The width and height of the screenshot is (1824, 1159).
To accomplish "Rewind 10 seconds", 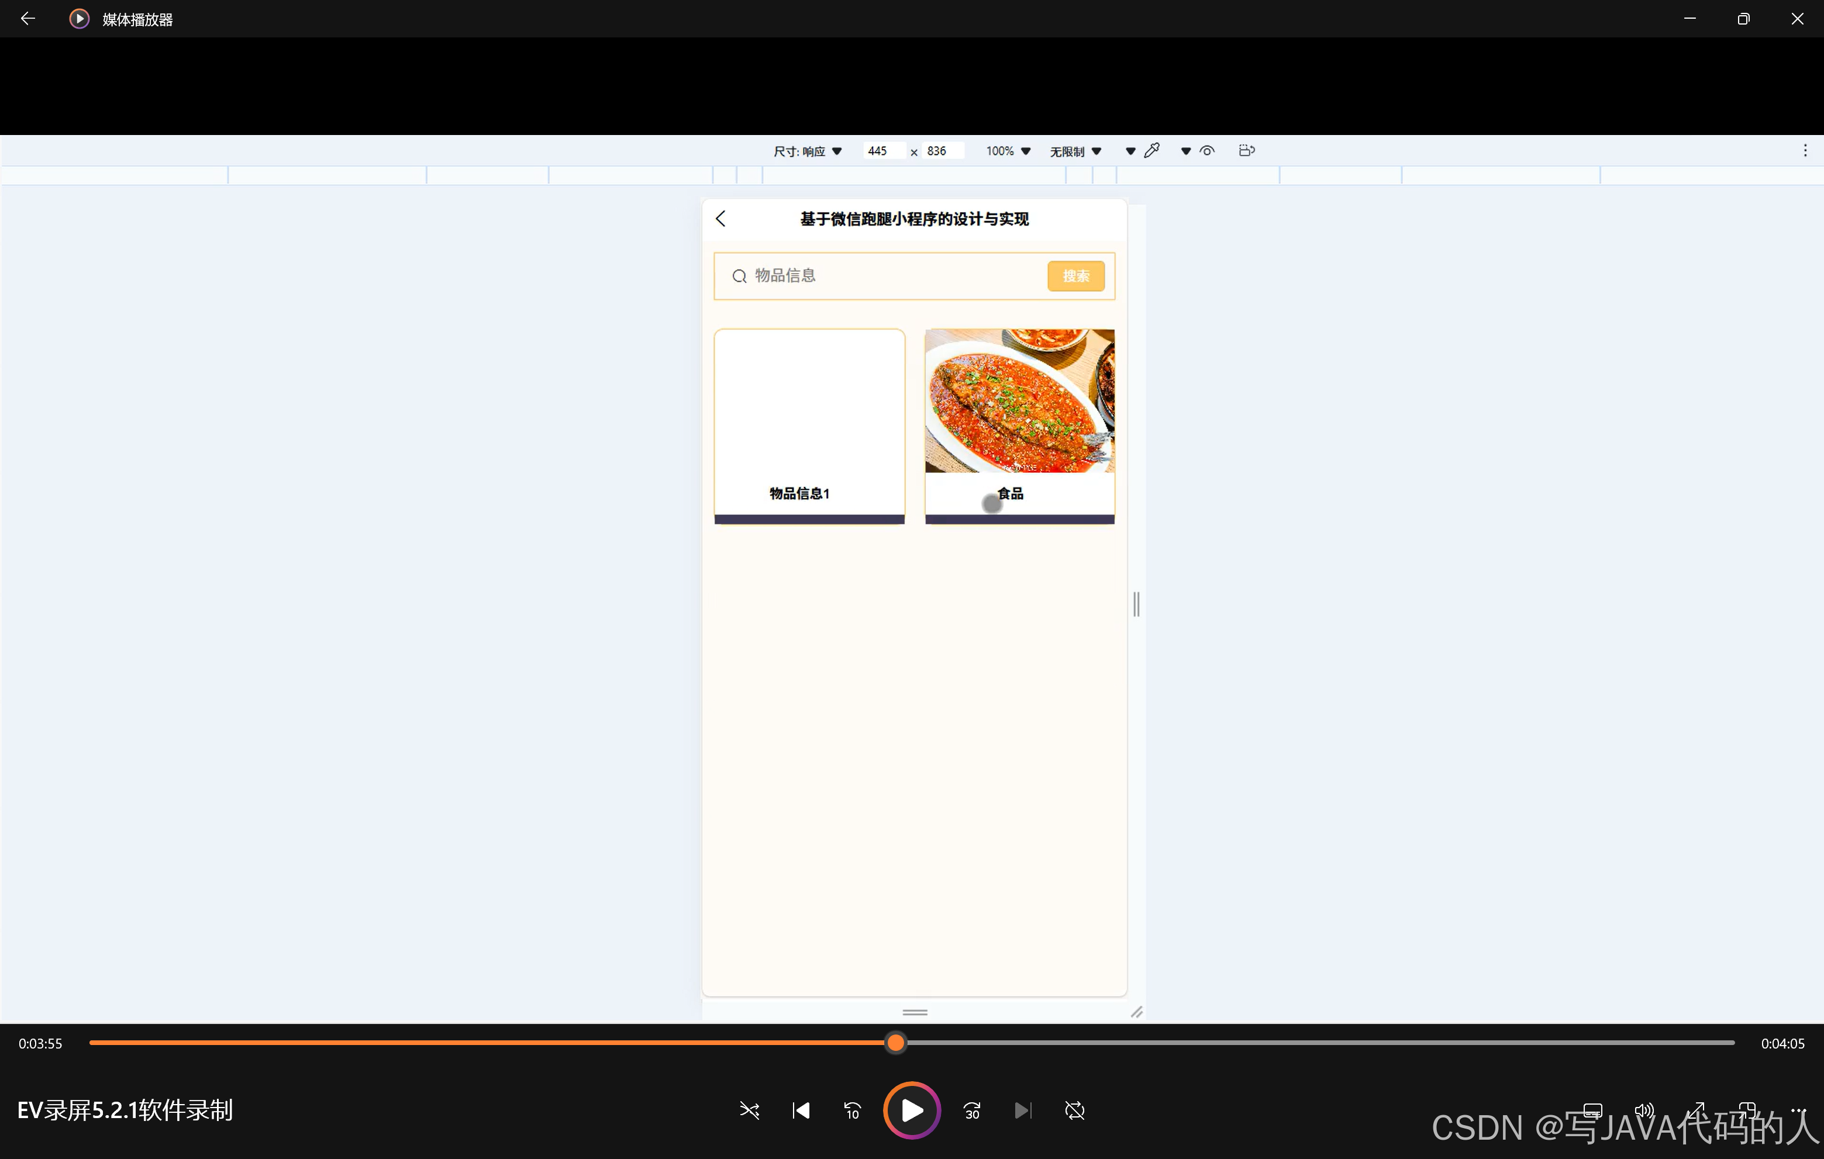I will (x=852, y=1110).
